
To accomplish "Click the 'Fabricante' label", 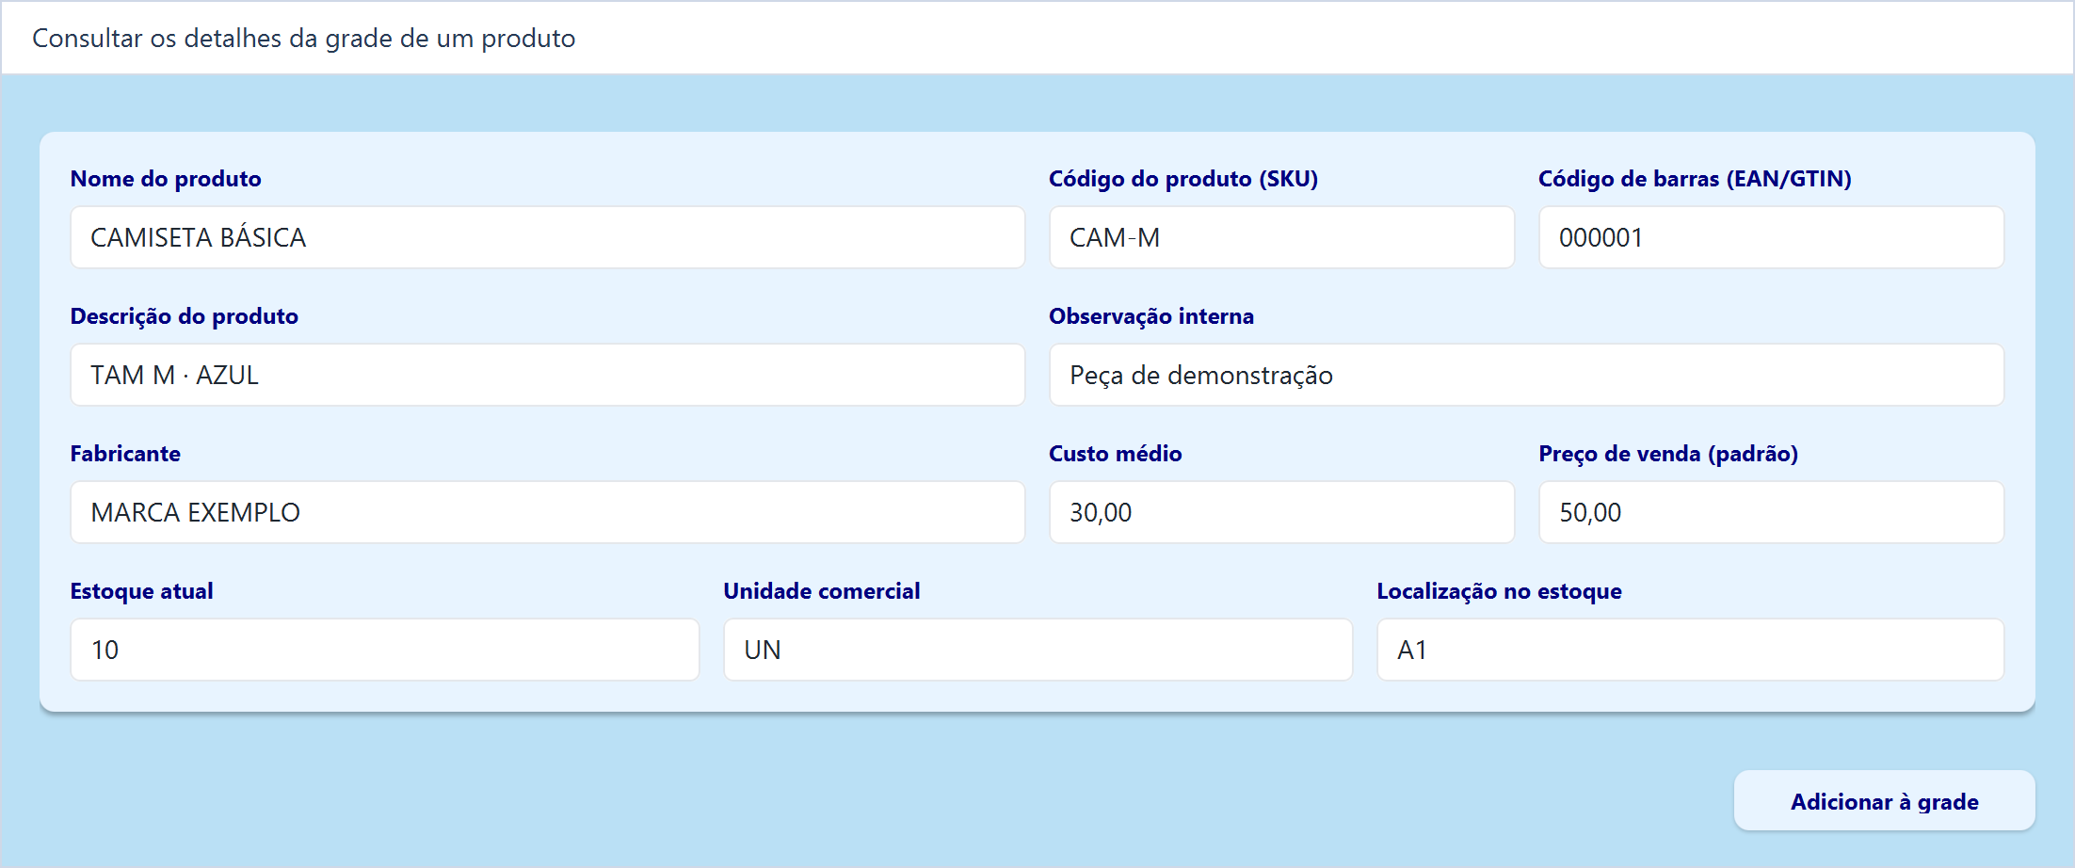I will coord(125,454).
